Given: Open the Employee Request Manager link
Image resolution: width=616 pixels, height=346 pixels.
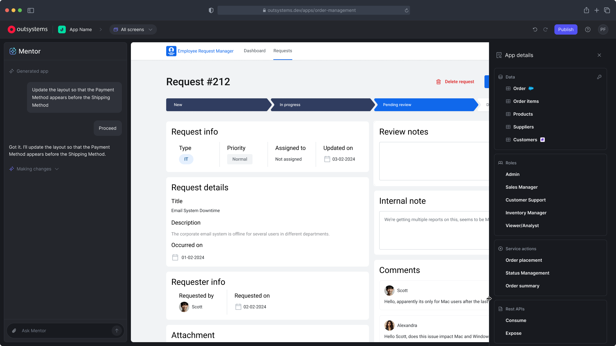Looking at the screenshot, I should 206,51.
